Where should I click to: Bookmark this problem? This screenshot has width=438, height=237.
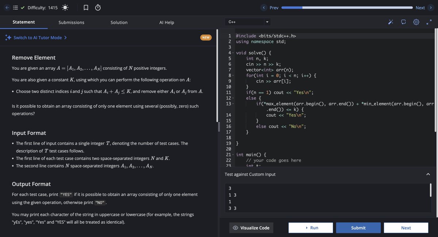86,7
